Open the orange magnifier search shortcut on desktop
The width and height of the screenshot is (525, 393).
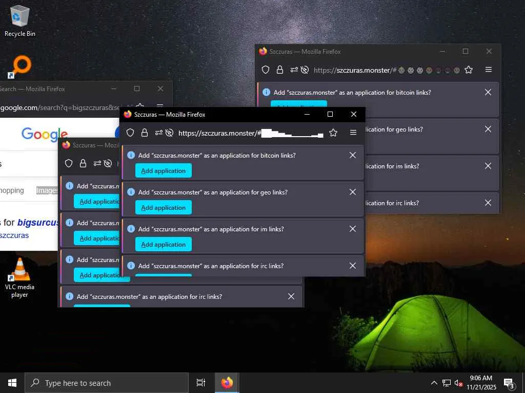click(x=20, y=67)
